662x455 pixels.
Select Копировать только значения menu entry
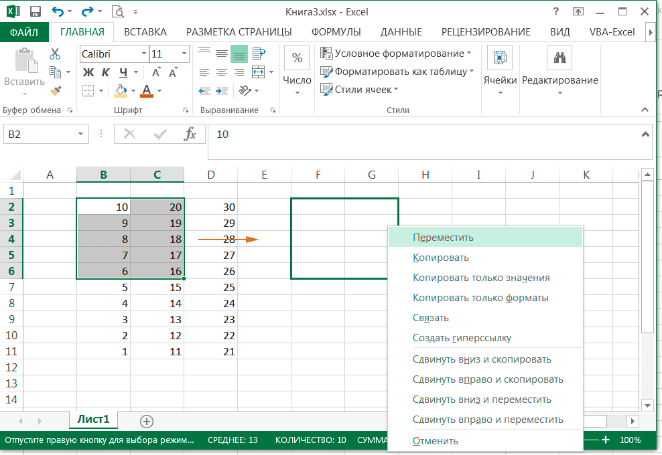point(481,278)
